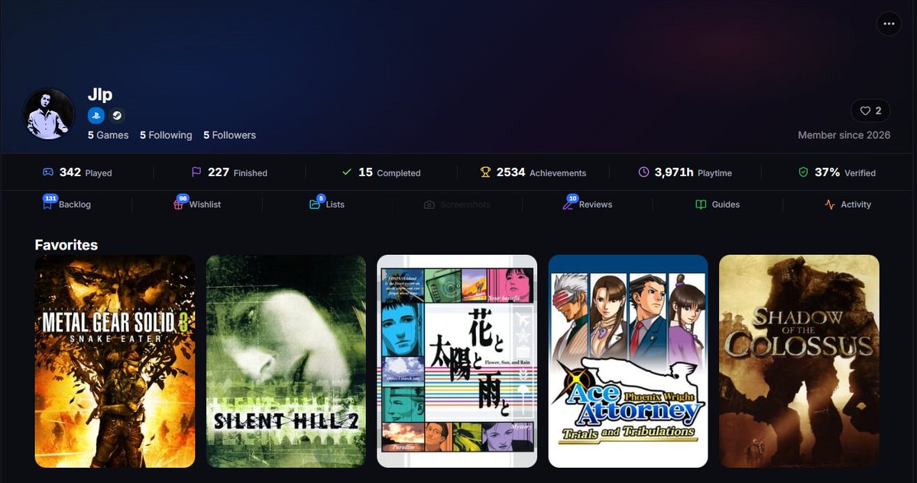Click the Jlp username heading
This screenshot has width=917, height=483.
pyautogui.click(x=100, y=94)
